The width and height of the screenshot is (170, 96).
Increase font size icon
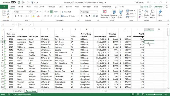point(37,12)
